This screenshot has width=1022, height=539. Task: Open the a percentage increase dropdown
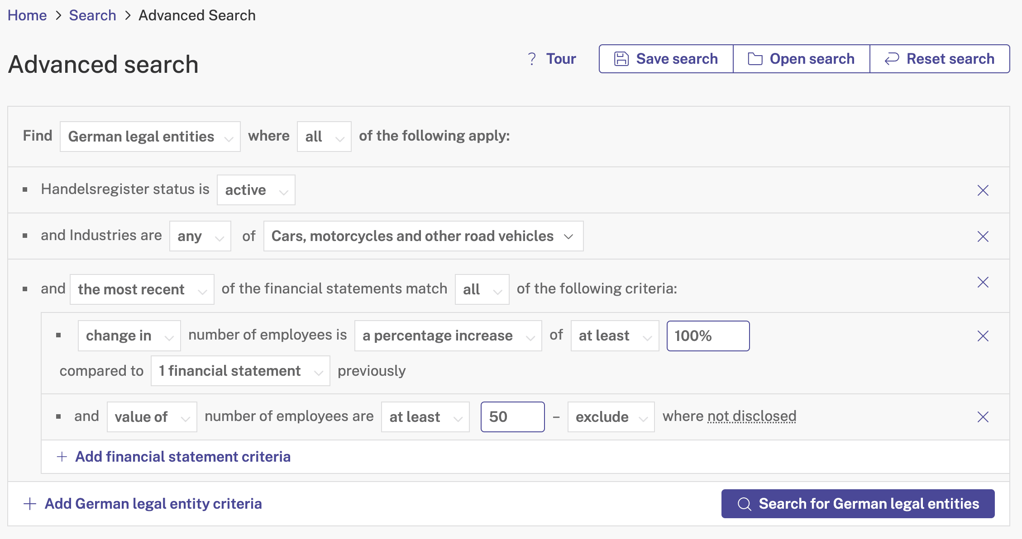pos(448,336)
